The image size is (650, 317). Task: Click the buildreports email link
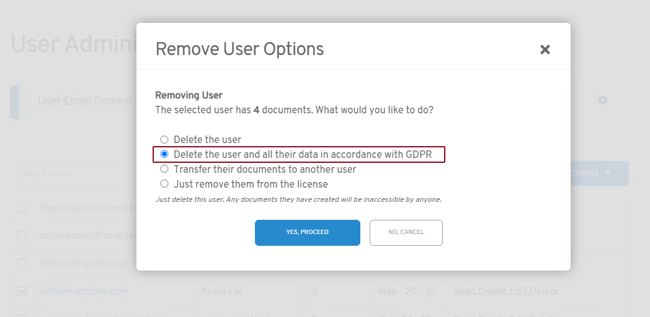87,235
